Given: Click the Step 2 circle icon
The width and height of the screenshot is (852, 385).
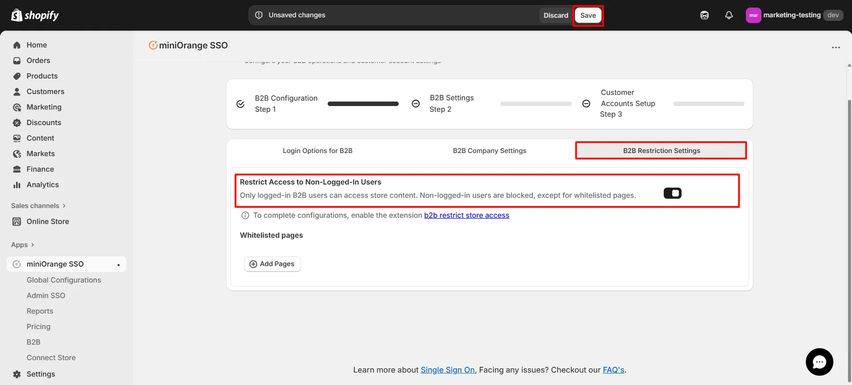Looking at the screenshot, I should pos(416,104).
